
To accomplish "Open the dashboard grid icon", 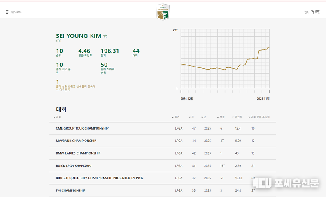I will (x=7, y=12).
